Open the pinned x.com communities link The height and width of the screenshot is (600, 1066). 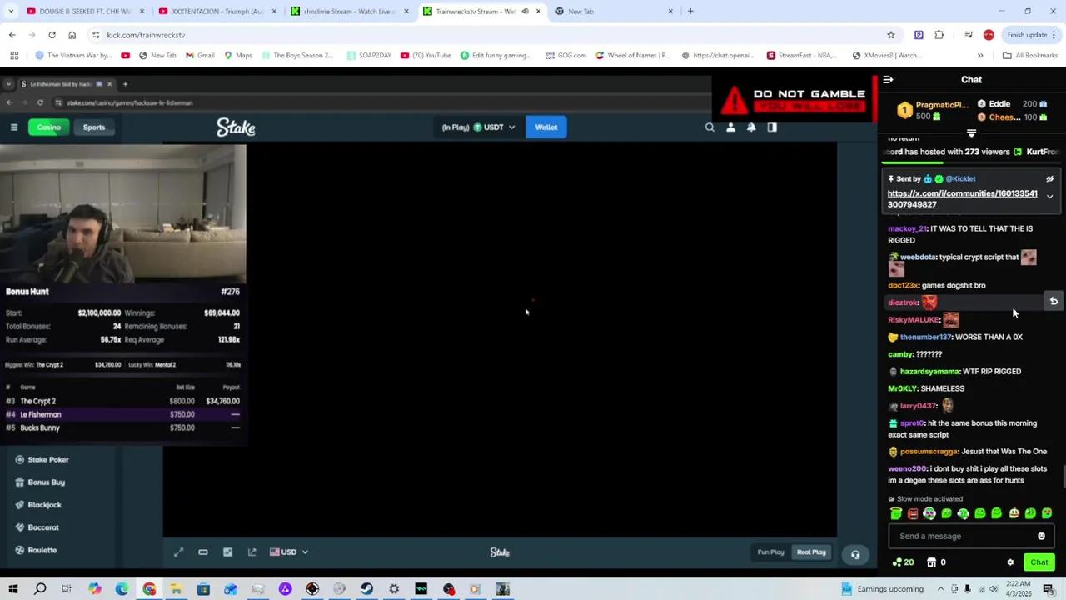(x=962, y=198)
